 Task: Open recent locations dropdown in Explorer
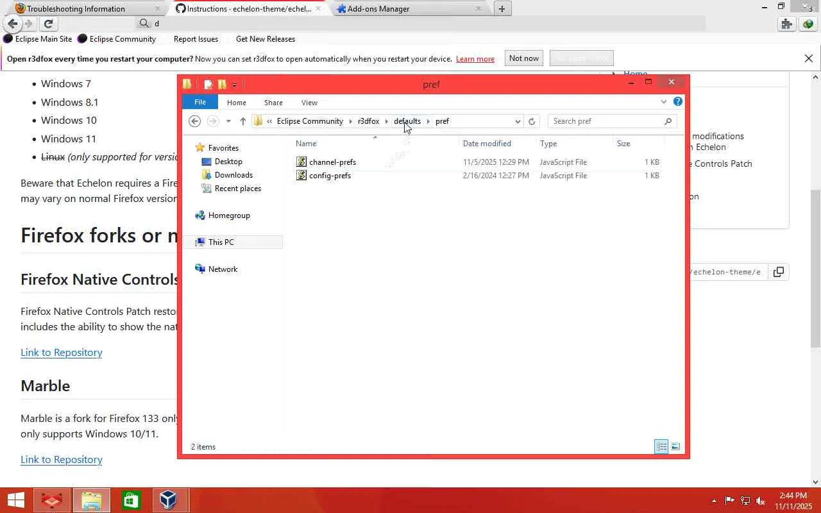[228, 121]
